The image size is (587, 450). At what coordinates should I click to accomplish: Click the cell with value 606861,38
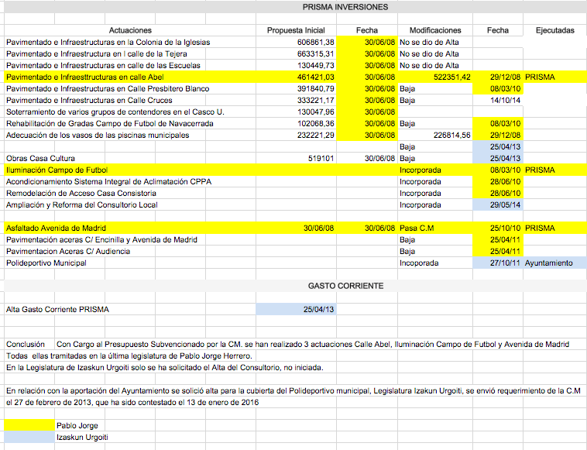click(x=296, y=43)
